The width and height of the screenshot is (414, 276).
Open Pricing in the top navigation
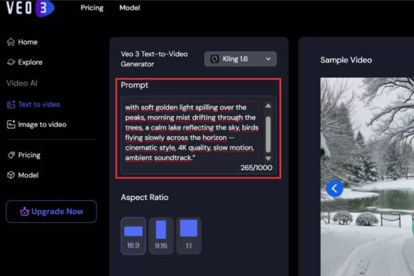[x=92, y=8]
